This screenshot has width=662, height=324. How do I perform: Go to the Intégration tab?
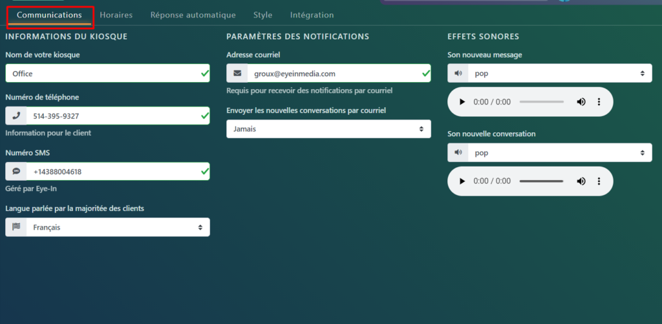pyautogui.click(x=312, y=15)
